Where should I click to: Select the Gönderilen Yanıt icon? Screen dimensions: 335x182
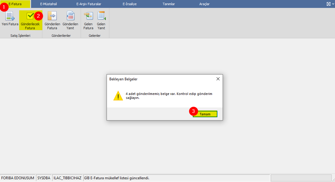(x=70, y=16)
